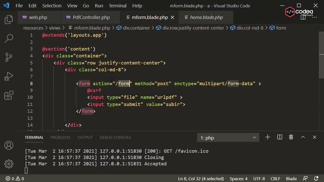Click 'views' in the breadcrumb
This screenshot has width=324, height=182.
click(x=55, y=28)
